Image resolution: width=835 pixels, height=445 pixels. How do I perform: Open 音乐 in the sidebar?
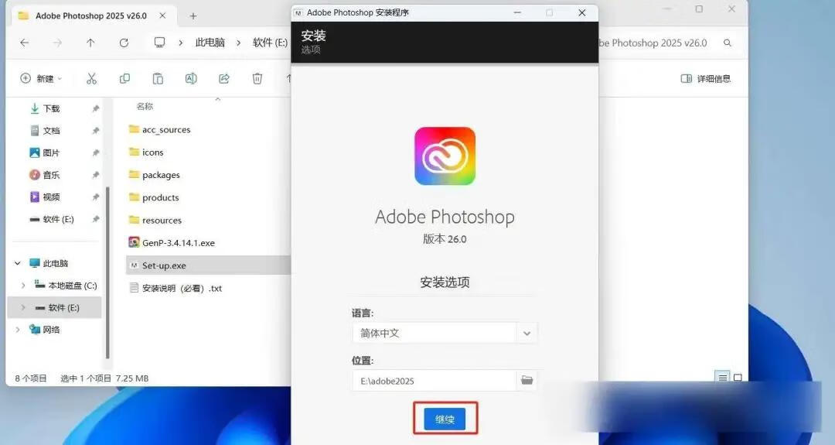coord(45,175)
